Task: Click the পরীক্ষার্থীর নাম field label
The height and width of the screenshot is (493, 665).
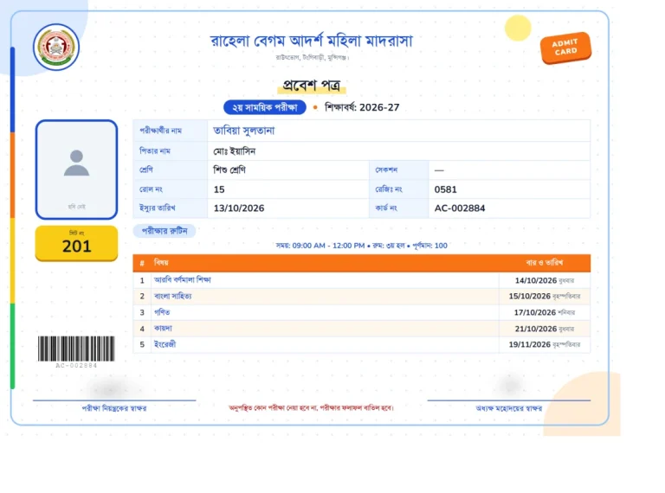Action: click(161, 131)
